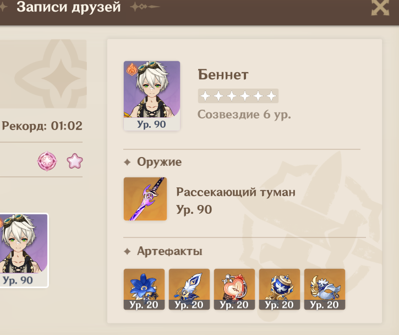Viewport: 399px width, 335px height.
Task: Click the Беннет character name
Action: (223, 74)
